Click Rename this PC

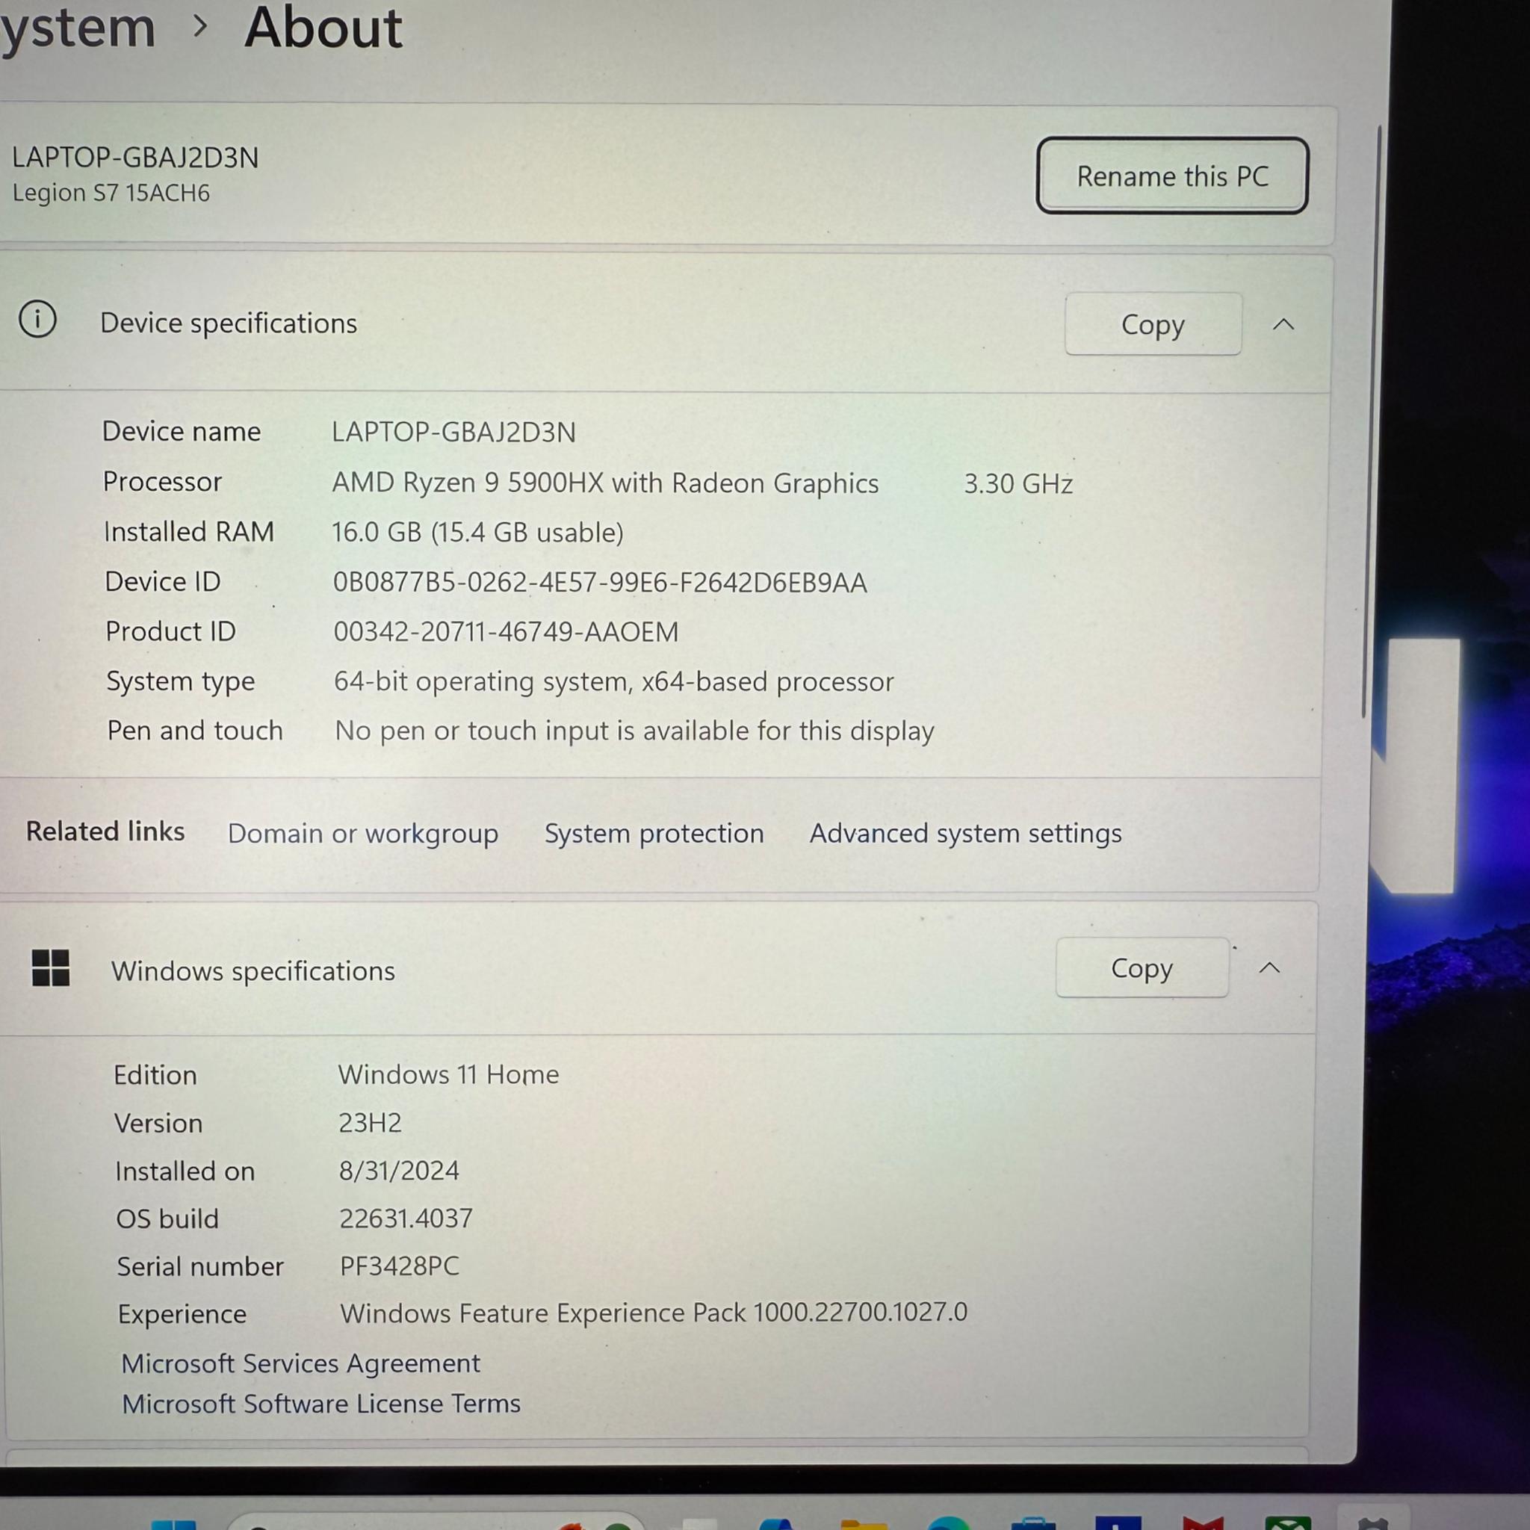[1172, 176]
